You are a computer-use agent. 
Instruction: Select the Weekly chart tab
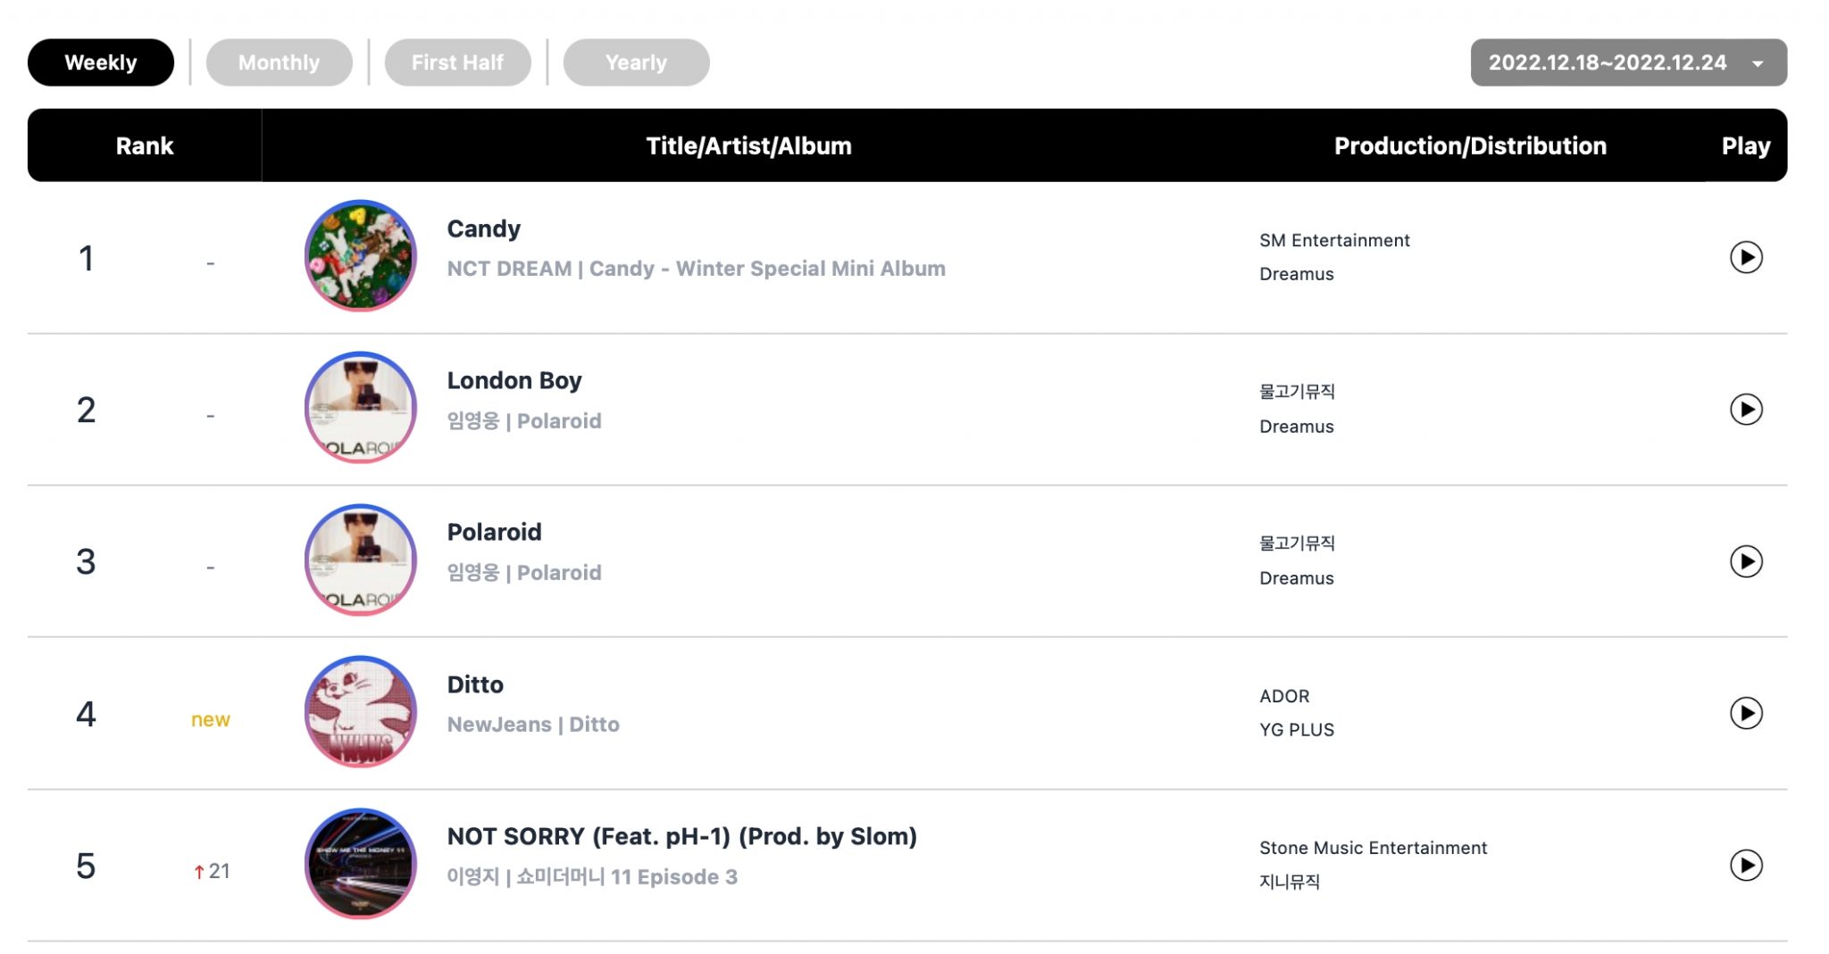tap(101, 62)
